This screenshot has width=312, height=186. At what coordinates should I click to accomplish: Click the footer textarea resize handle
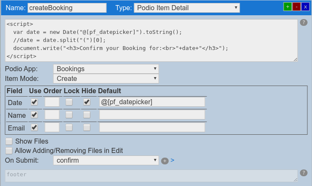[295, 180]
